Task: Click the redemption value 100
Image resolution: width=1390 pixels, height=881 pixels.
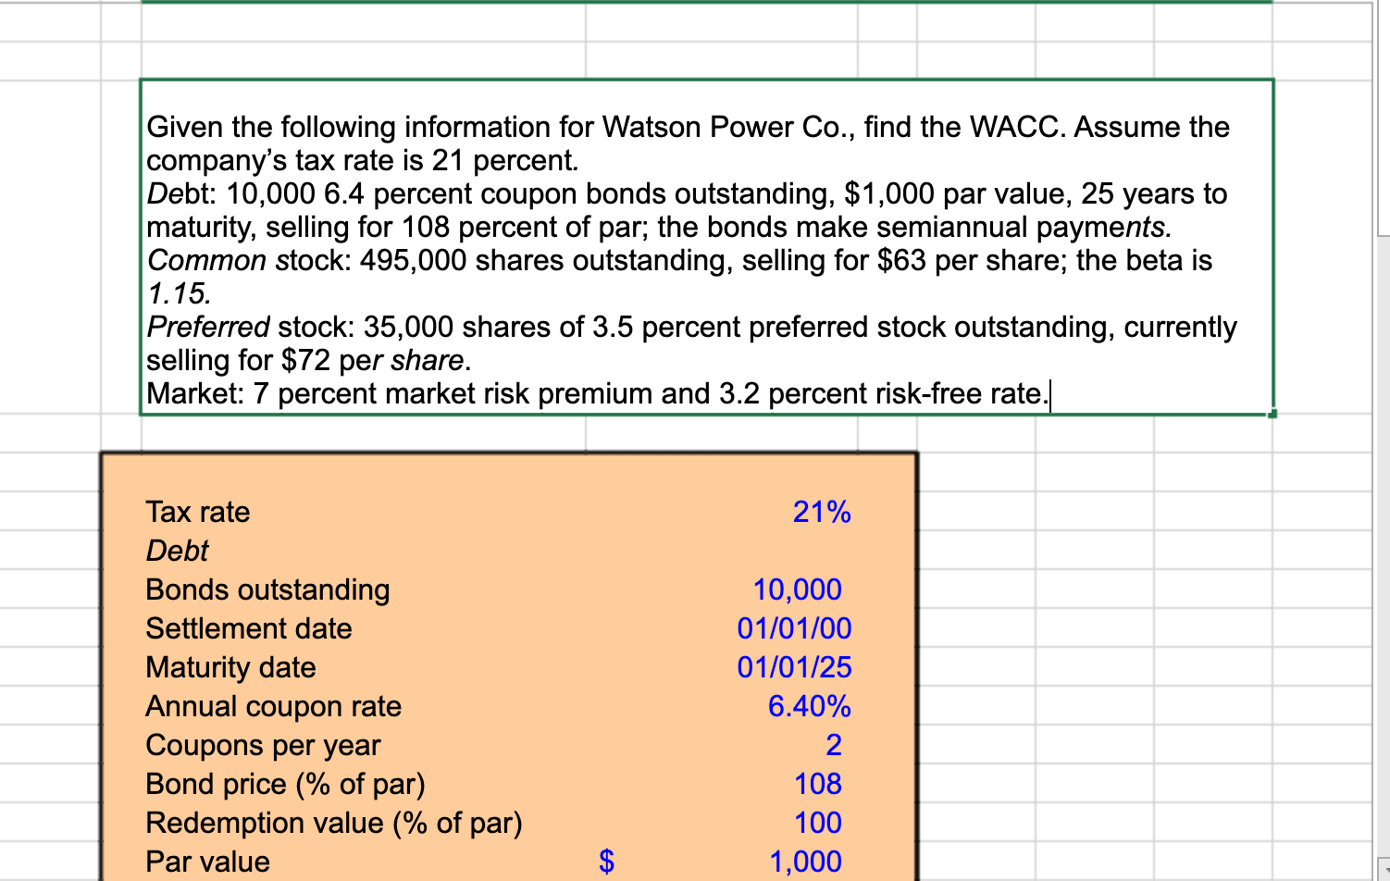Action: click(818, 823)
